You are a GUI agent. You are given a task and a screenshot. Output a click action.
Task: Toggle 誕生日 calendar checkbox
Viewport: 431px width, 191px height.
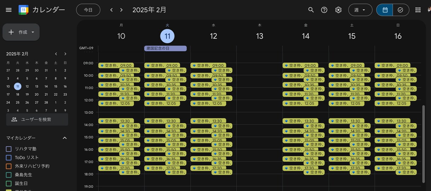pyautogui.click(x=9, y=183)
